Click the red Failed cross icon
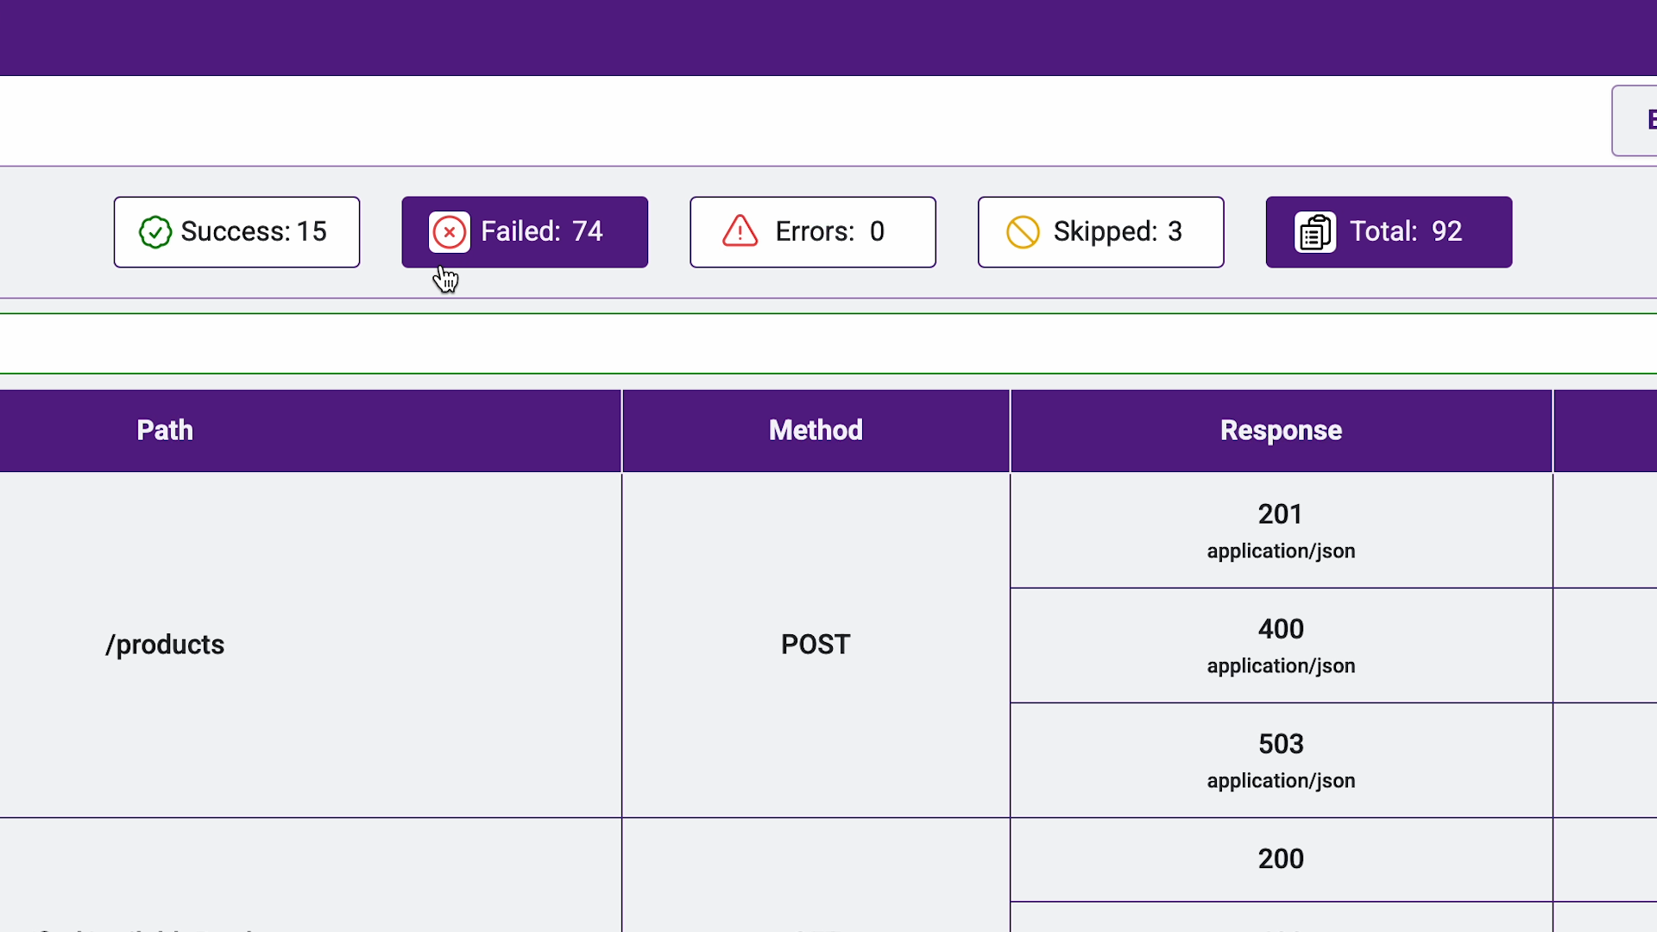Viewport: 1657px width, 932px height. tap(450, 232)
